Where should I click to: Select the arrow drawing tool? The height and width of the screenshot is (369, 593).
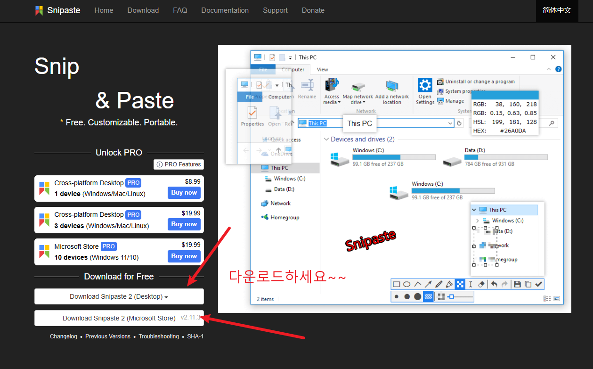pyautogui.click(x=428, y=284)
